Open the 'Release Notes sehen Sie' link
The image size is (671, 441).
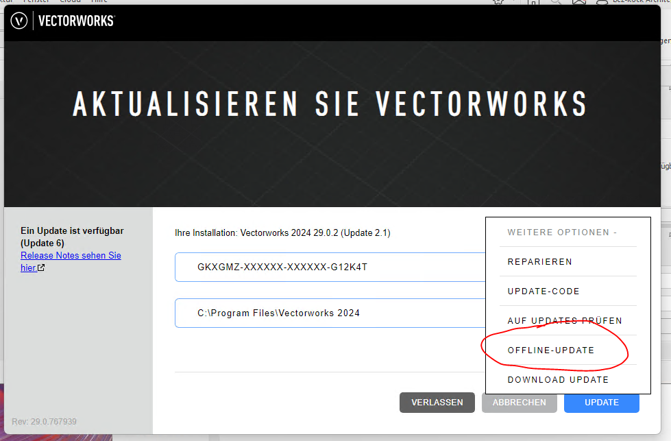click(x=71, y=255)
